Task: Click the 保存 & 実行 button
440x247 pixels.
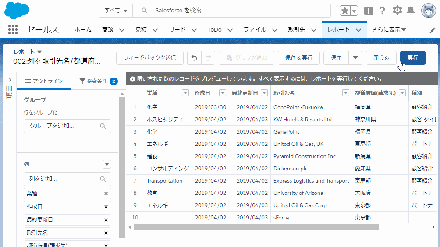Action: [x=299, y=58]
